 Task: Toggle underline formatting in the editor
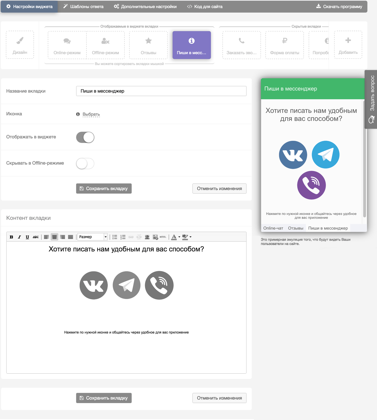coord(27,237)
